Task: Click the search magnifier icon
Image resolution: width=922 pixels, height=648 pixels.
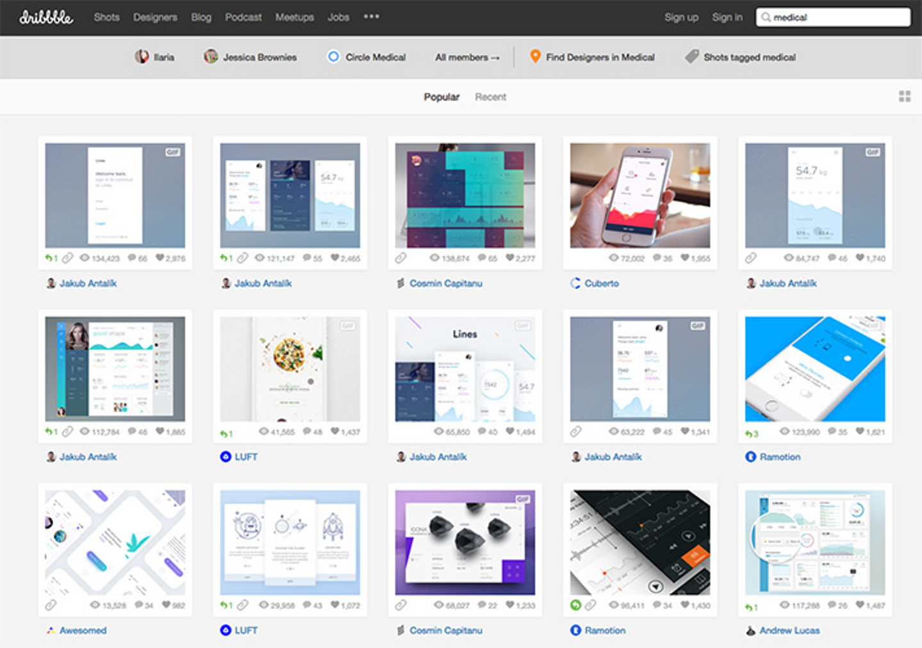Action: tap(766, 17)
